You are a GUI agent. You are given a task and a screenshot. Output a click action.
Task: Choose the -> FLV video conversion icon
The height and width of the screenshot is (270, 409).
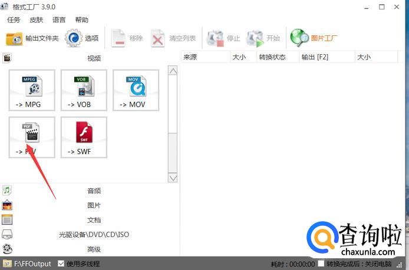[32, 137]
